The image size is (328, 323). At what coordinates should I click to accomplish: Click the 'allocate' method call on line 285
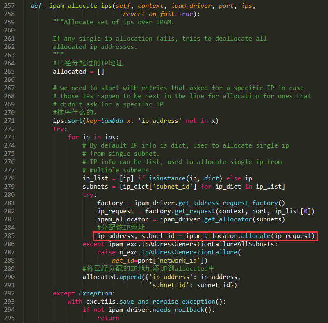pyautogui.click(x=256, y=236)
